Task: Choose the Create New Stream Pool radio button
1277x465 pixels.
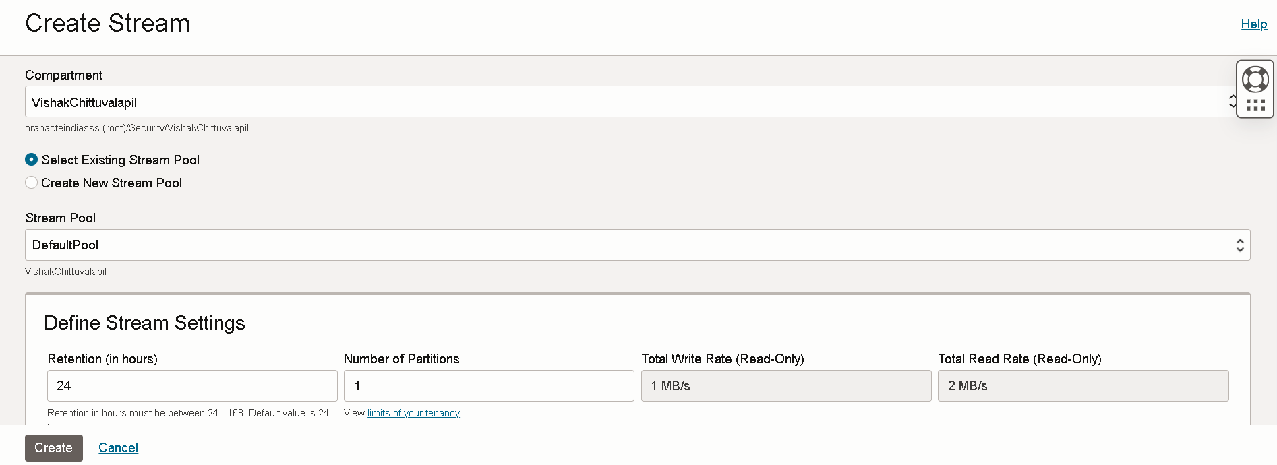Action: tap(32, 183)
